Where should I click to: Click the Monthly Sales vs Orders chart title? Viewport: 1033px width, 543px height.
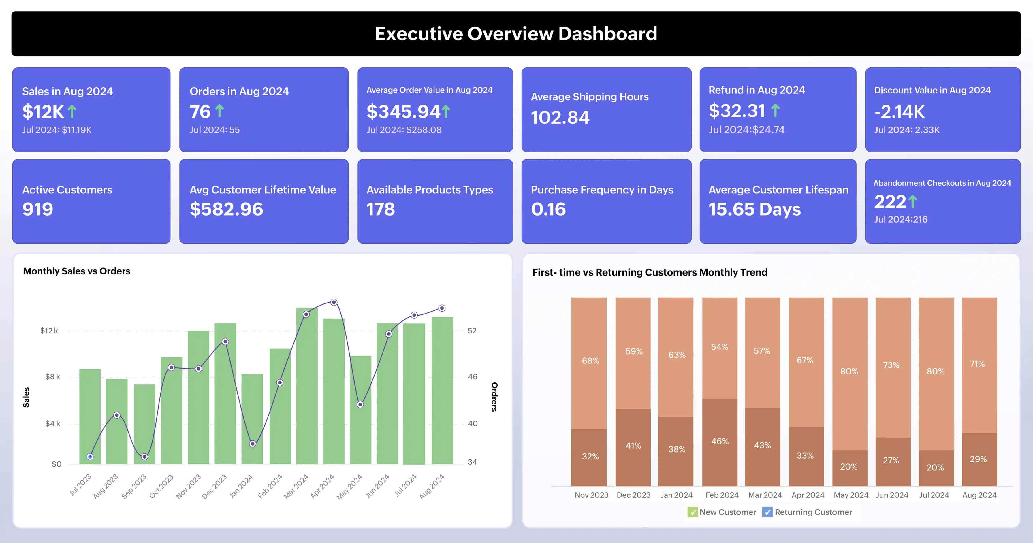77,271
